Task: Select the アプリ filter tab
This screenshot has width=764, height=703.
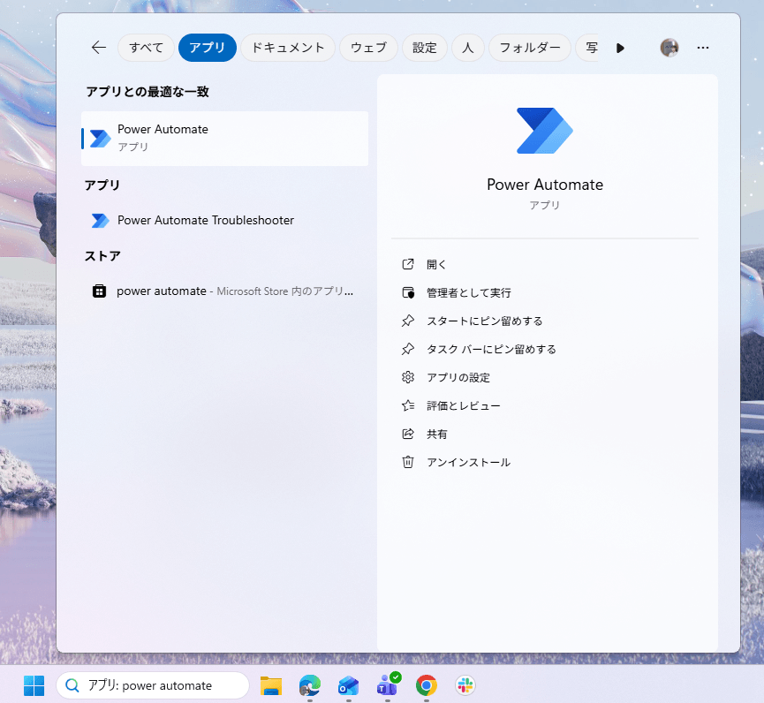Action: [x=207, y=48]
